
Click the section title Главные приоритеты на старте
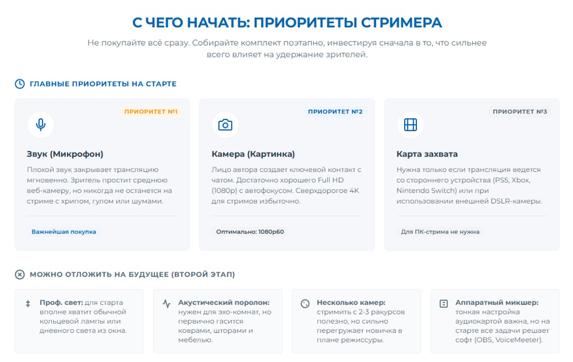(x=103, y=84)
